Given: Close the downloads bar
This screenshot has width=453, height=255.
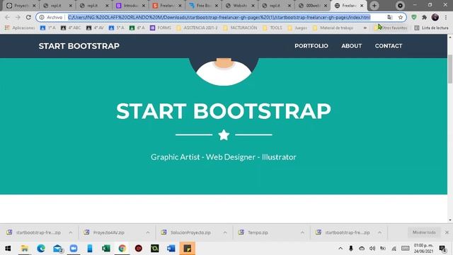Looking at the screenshot, I should click(x=447, y=232).
